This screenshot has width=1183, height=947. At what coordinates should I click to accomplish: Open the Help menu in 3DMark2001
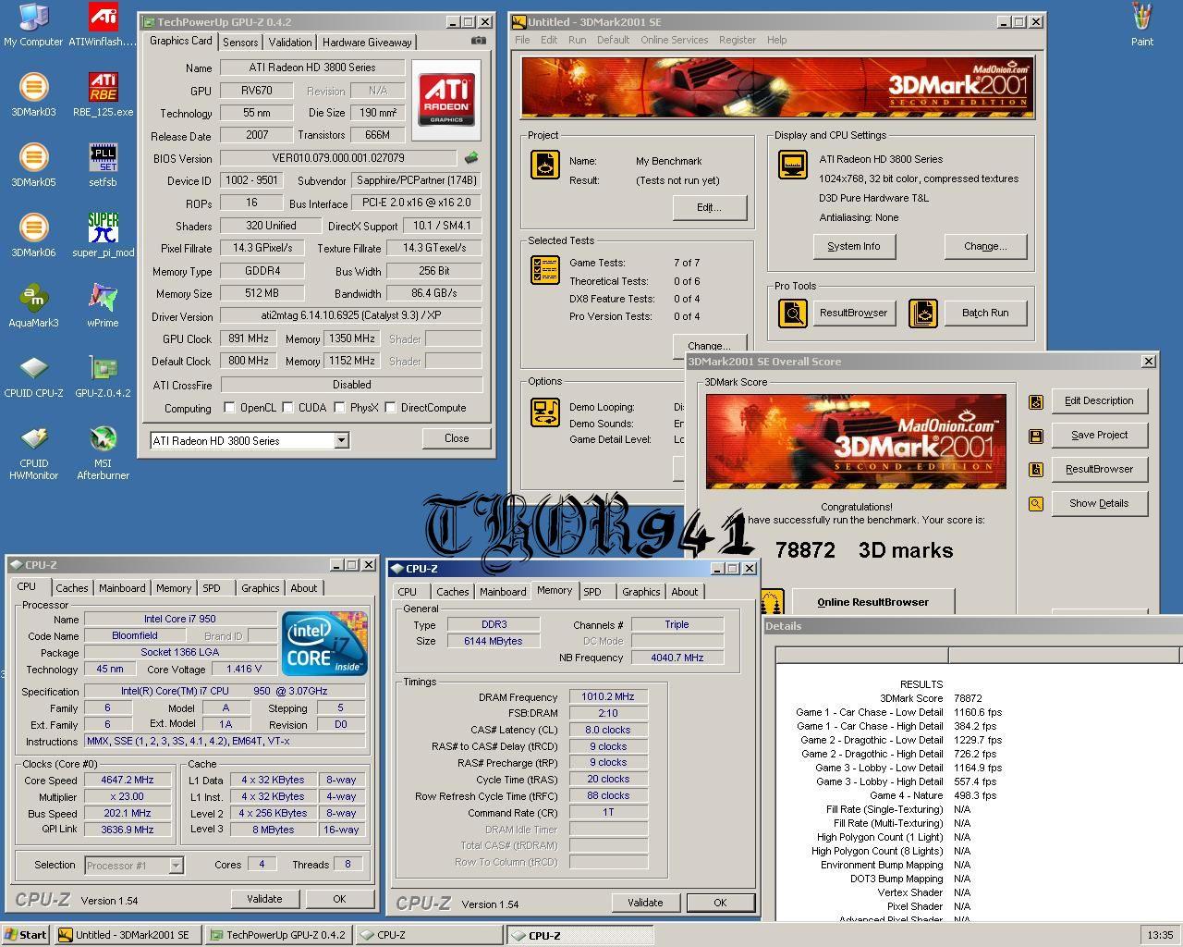777,40
